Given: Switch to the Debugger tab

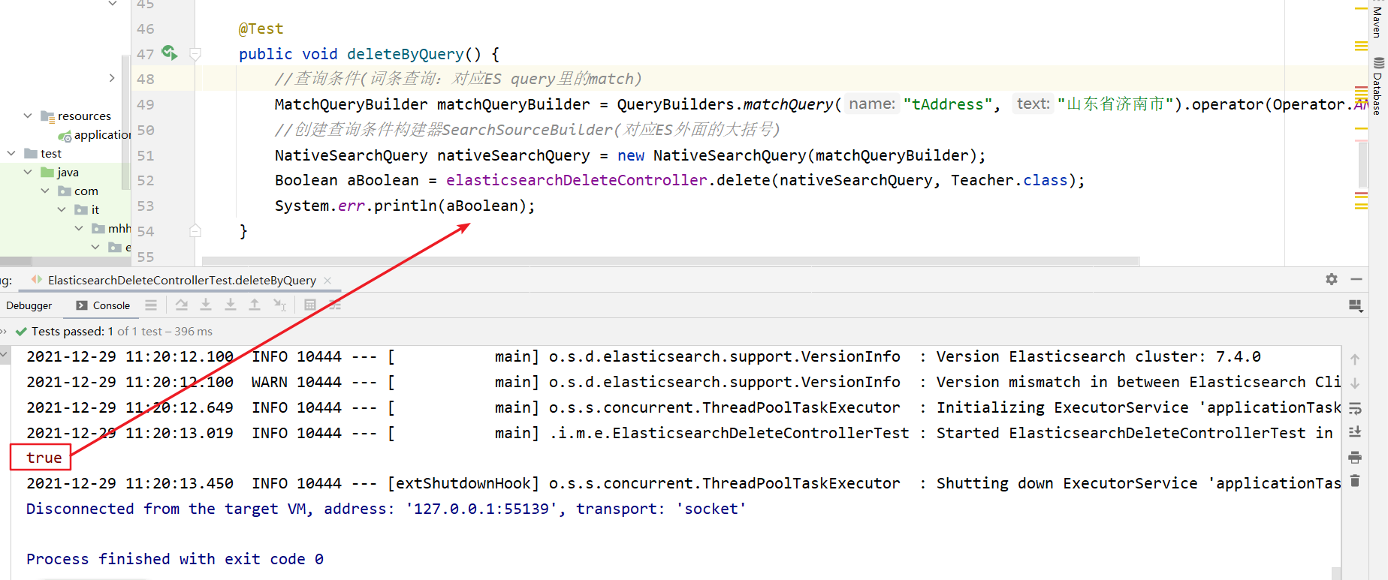Looking at the screenshot, I should click(x=29, y=305).
